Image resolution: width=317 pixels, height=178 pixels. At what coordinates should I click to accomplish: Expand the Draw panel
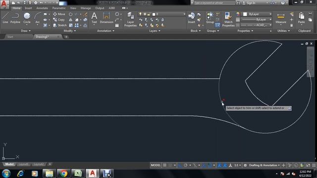click(26, 31)
